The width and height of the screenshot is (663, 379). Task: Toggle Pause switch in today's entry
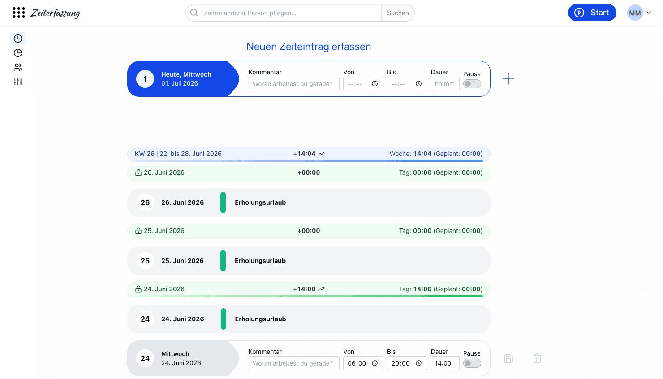[472, 84]
